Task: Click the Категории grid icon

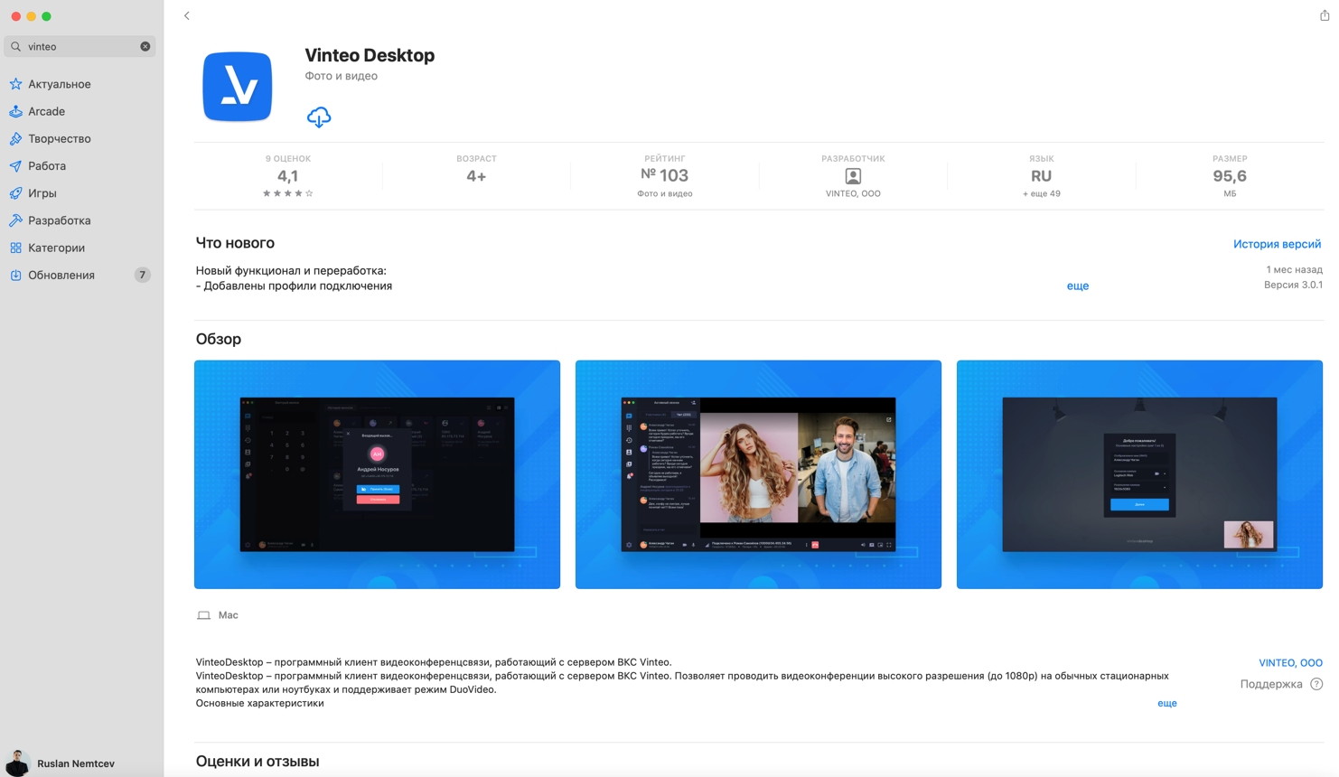Action: click(x=15, y=248)
